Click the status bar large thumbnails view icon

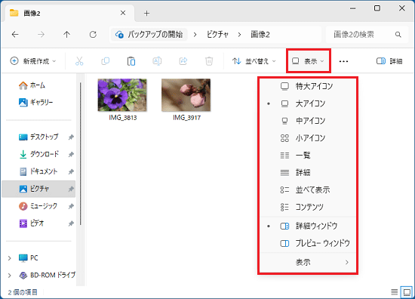click(x=407, y=292)
